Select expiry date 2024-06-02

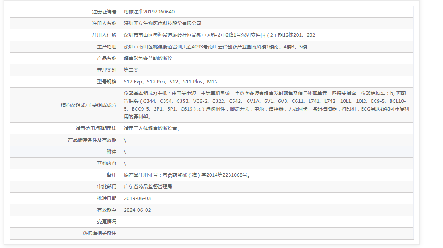[x=137, y=210]
